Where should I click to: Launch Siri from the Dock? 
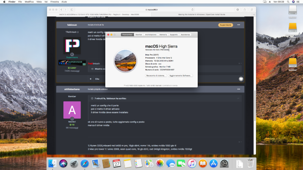point(63,164)
